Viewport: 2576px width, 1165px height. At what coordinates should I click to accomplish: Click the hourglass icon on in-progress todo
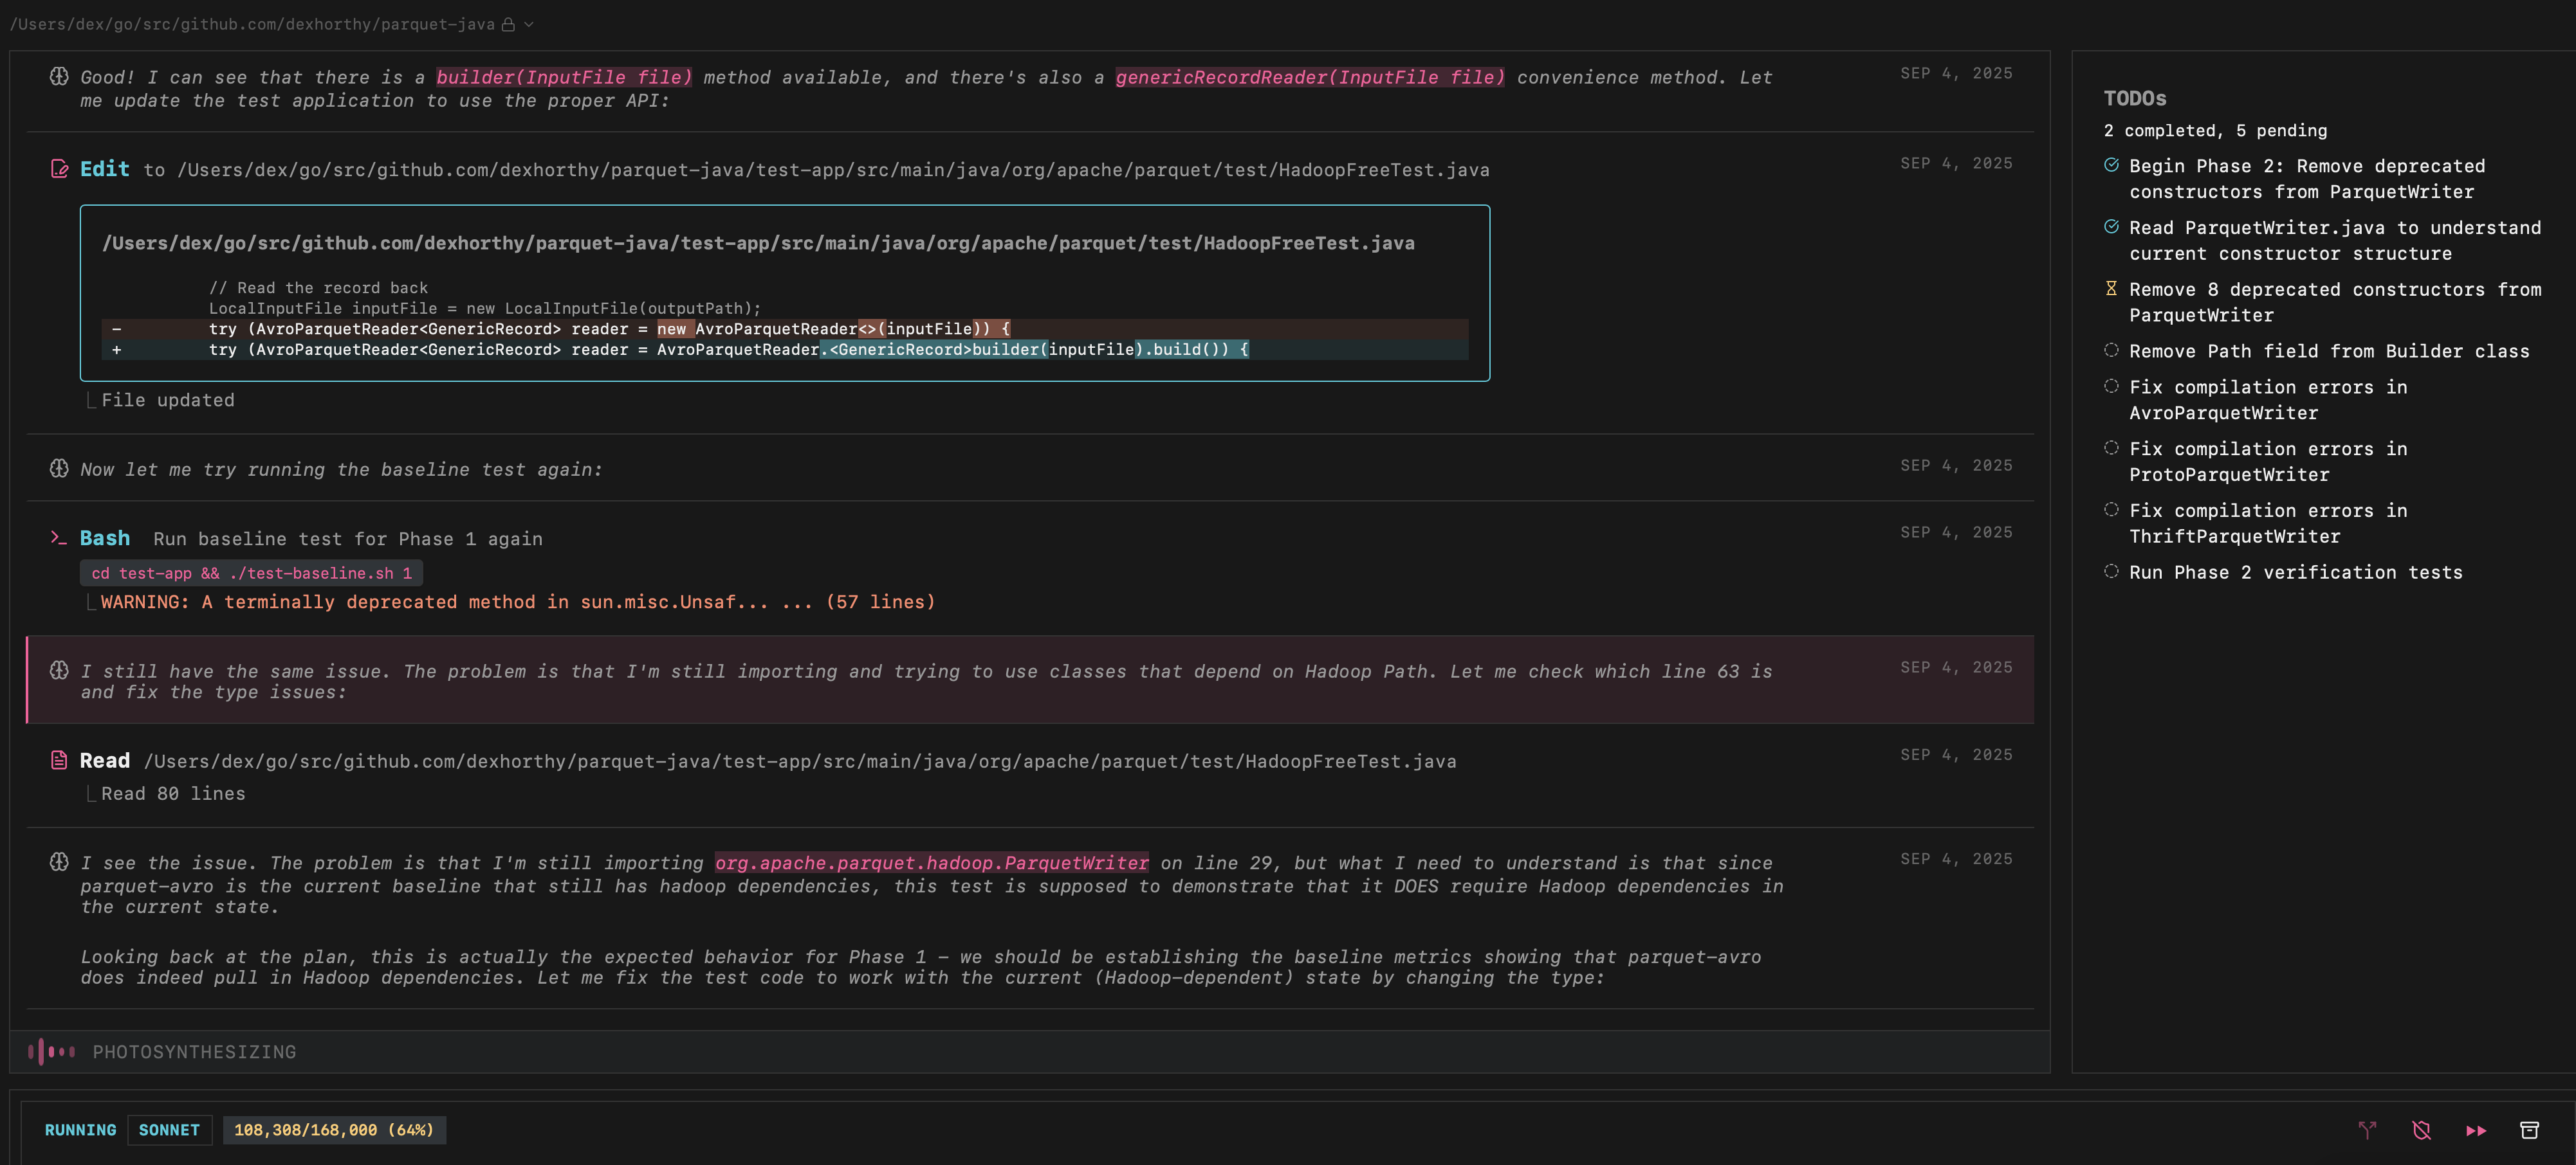click(2111, 289)
